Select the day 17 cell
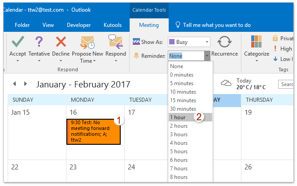Image resolution: width=297 pixels, height=186 pixels. [x=146, y=133]
